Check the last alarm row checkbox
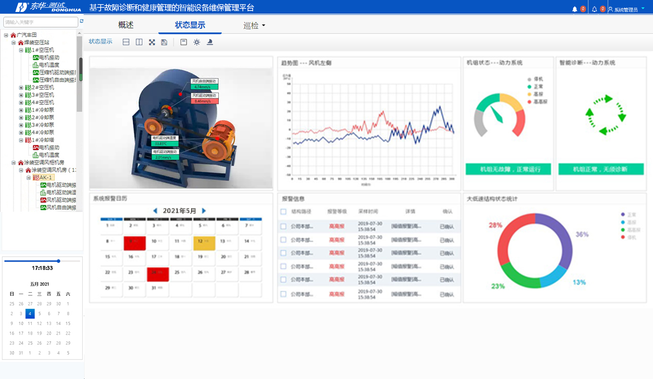 point(283,294)
